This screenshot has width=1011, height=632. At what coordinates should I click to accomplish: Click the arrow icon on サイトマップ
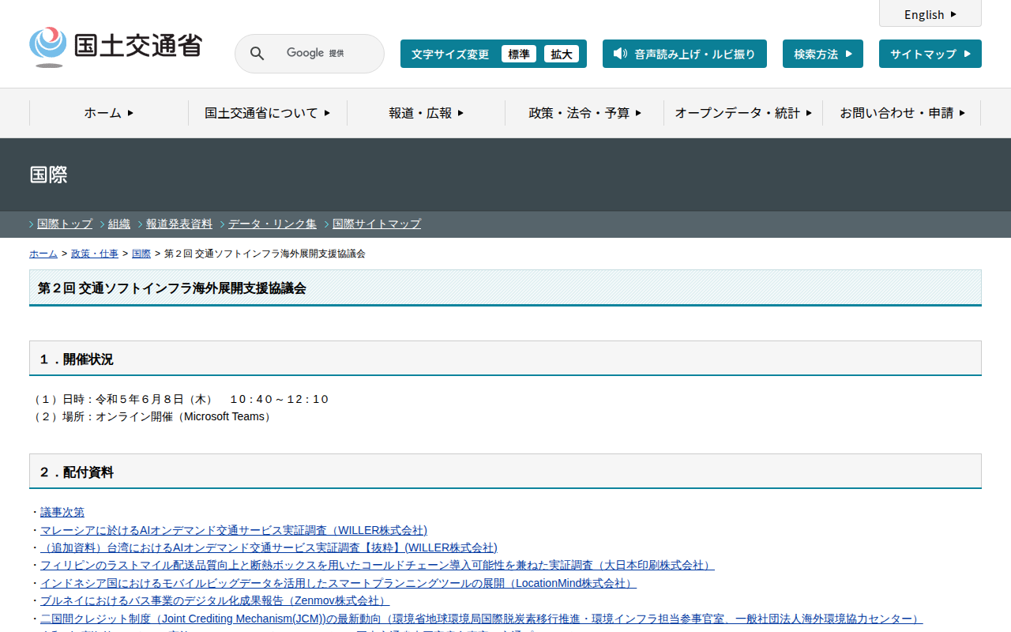[x=968, y=54]
